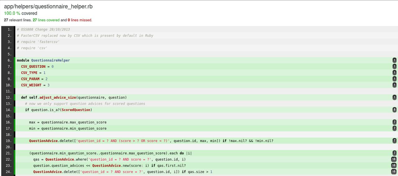Click the hit badge for CSV_WEIGHT line

click(x=394, y=85)
